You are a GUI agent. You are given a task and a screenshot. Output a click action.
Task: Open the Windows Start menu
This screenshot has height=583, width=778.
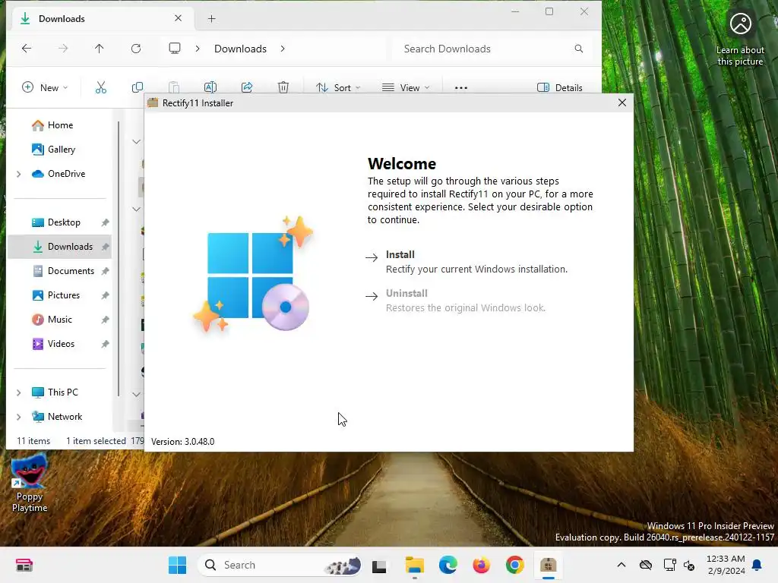coord(177,565)
